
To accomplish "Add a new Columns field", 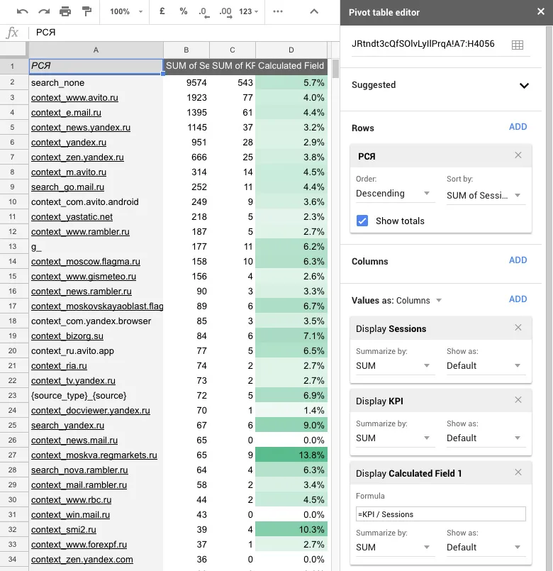I will tap(518, 260).
